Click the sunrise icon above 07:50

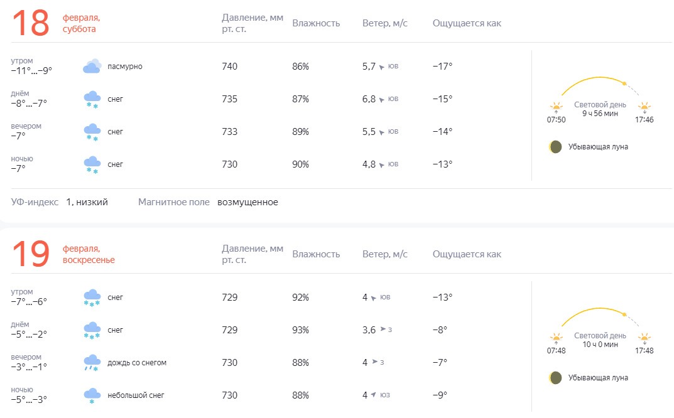[556, 107]
